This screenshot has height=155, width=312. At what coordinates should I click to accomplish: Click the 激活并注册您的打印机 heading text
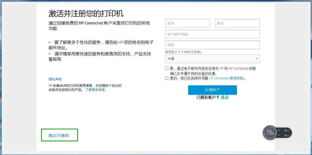pos(86,14)
